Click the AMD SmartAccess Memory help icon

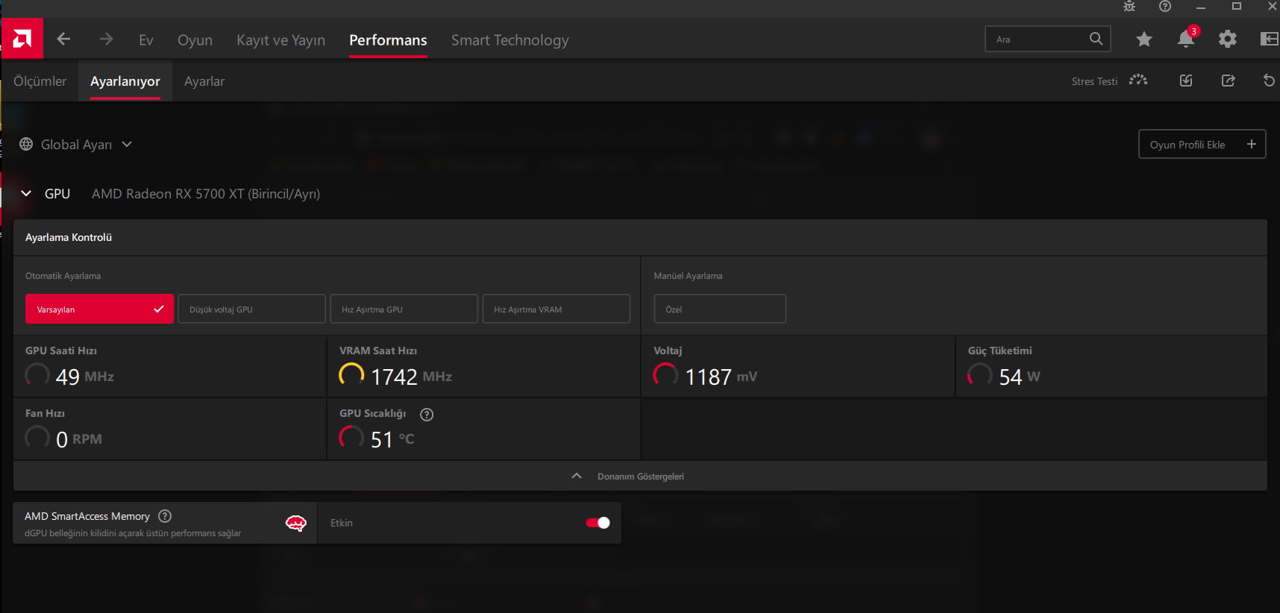click(x=165, y=516)
